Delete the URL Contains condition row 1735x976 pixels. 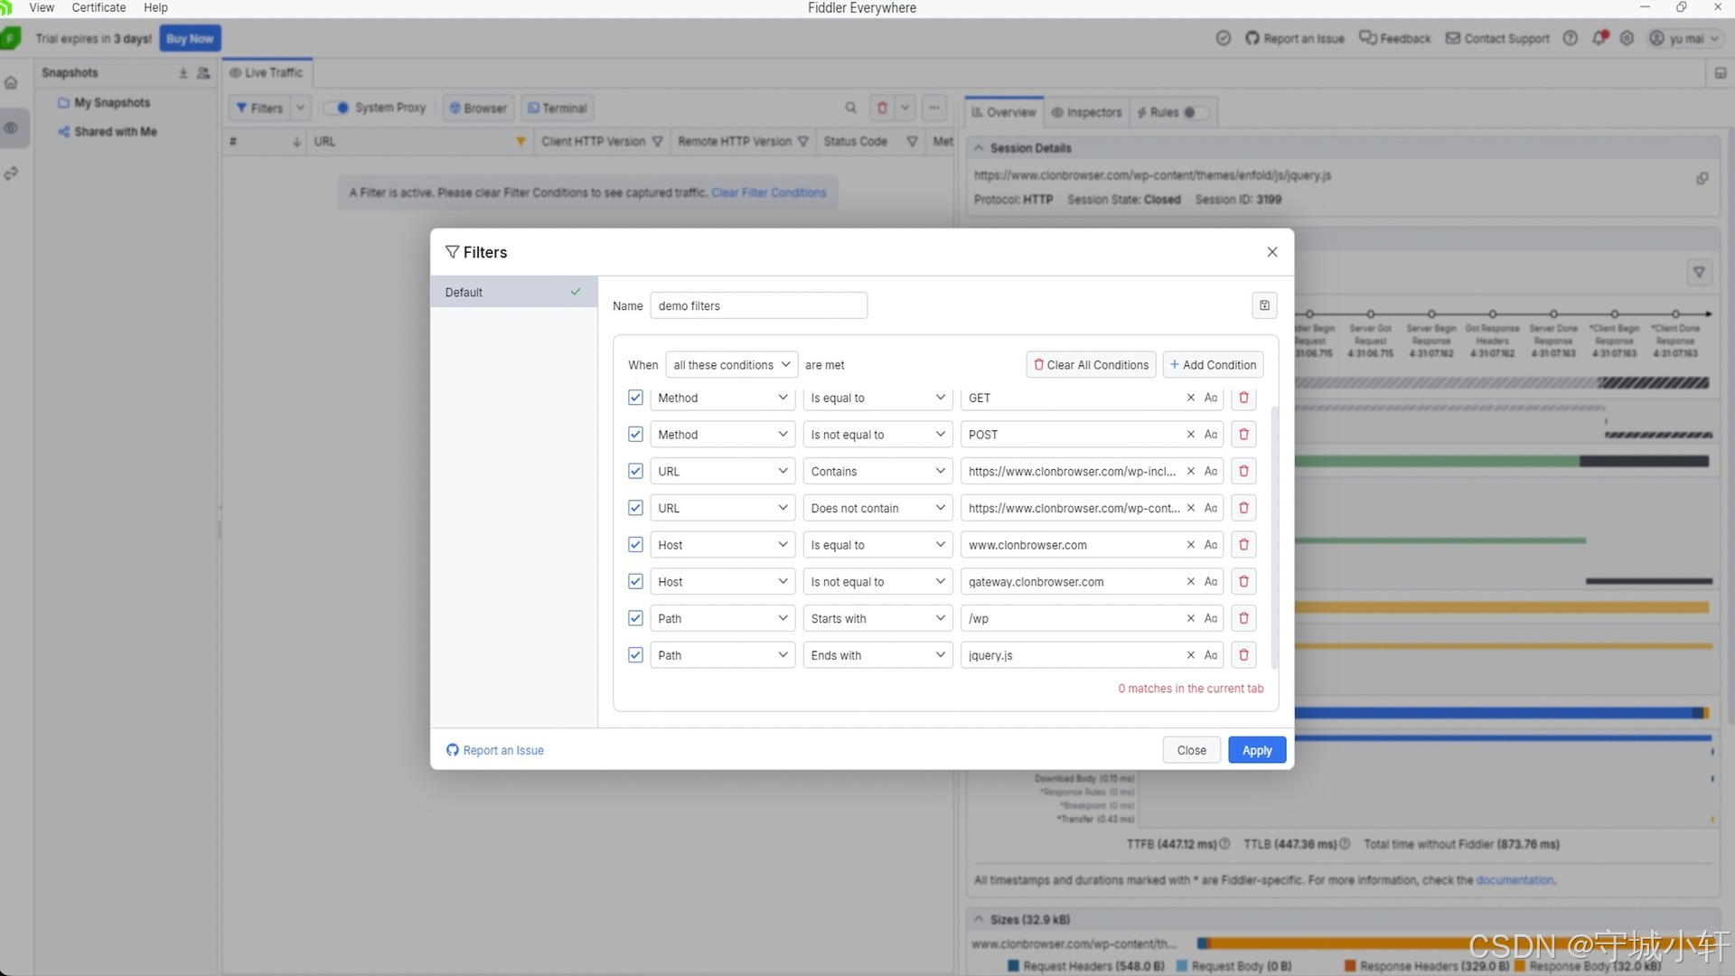pyautogui.click(x=1243, y=471)
